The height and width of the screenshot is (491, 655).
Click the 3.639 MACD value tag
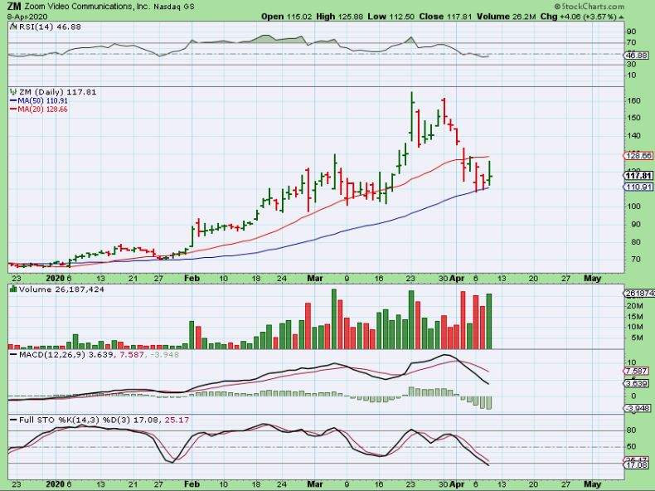coord(637,383)
